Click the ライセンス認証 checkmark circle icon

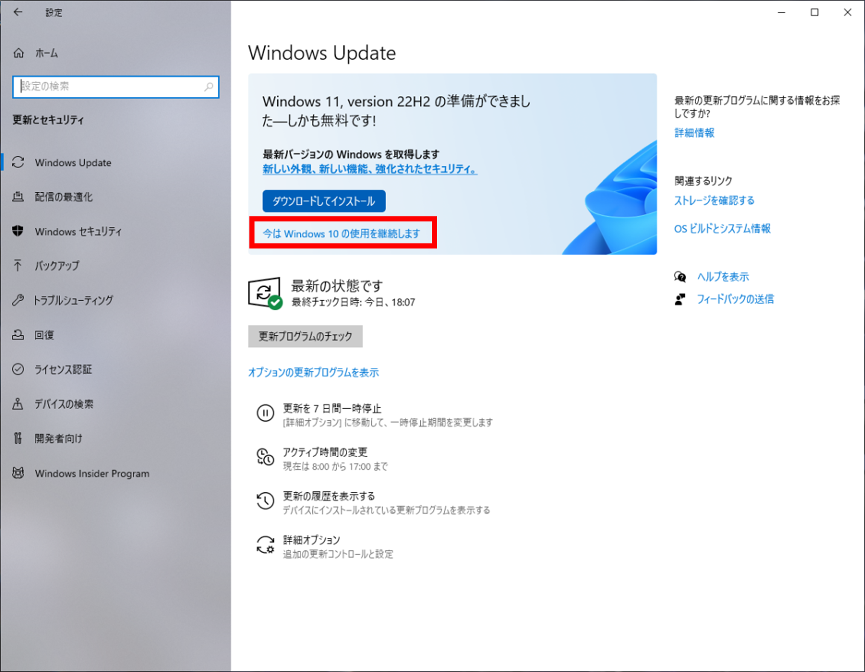18,369
